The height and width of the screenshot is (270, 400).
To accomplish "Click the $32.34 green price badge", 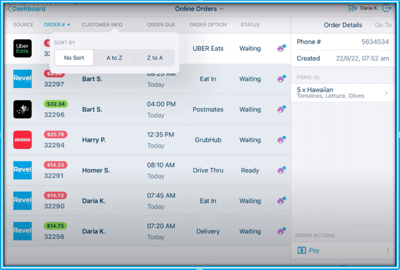I will coord(55,104).
